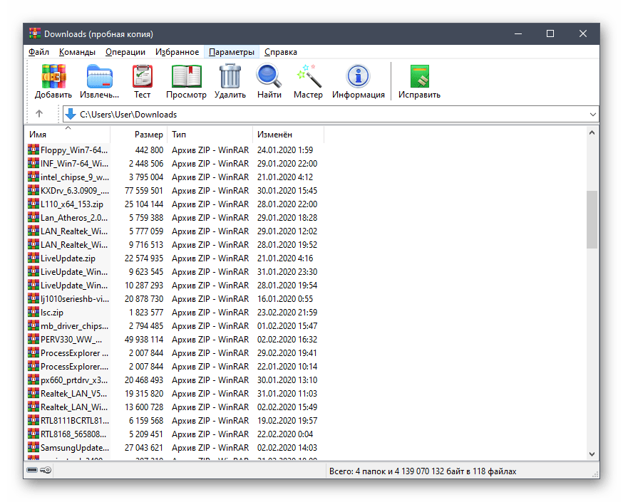Click the archive icon beside PERV330_WW
Image resolution: width=623 pixels, height=502 pixels.
pos(34,339)
